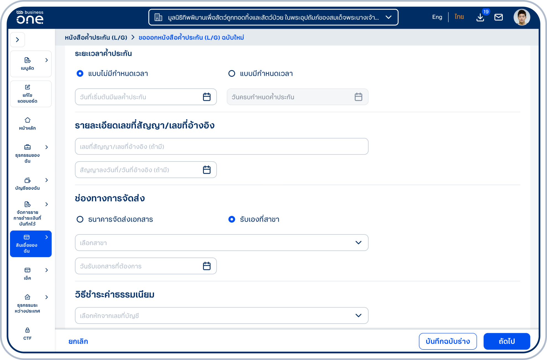Open calendar for สัญญาลงวันที่
Image resolution: width=547 pixels, height=360 pixels.
point(207,170)
